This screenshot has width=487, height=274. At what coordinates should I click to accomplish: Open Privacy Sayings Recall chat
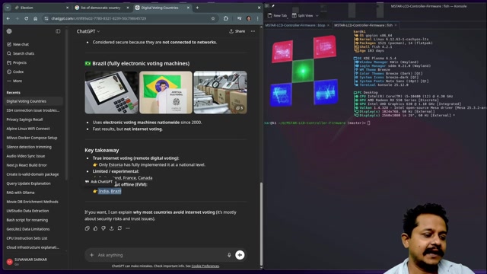click(24, 119)
